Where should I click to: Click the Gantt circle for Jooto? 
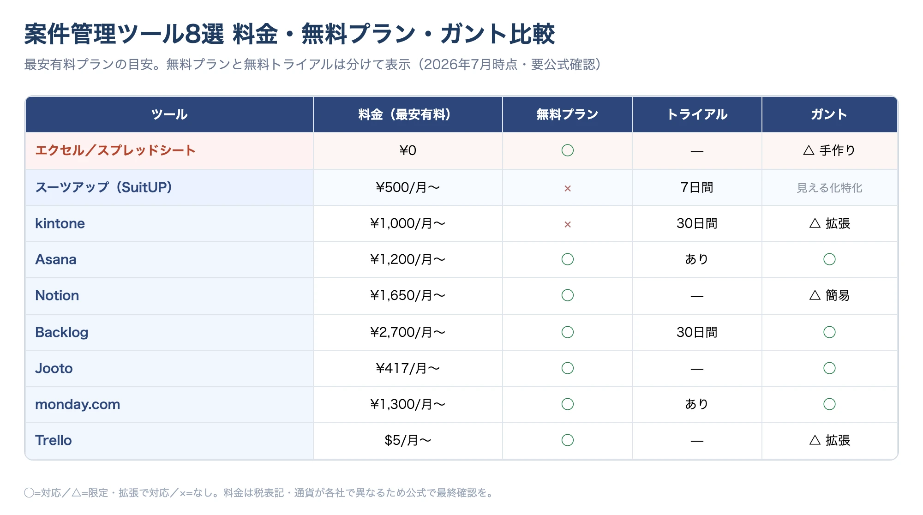(829, 368)
